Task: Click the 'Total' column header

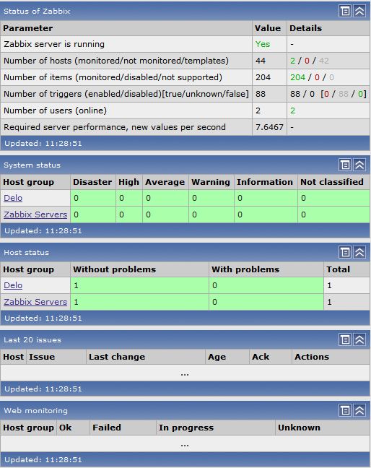Action: click(338, 269)
